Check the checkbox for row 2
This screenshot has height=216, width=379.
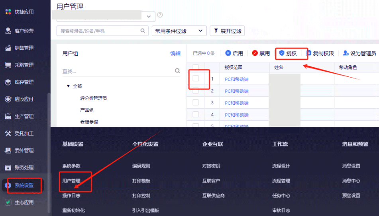(x=196, y=91)
